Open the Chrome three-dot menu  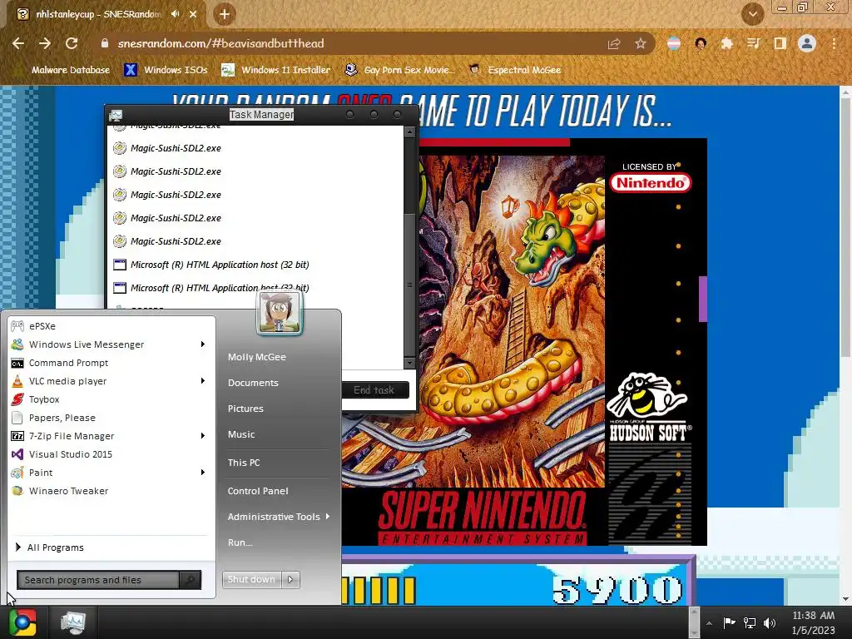point(834,43)
